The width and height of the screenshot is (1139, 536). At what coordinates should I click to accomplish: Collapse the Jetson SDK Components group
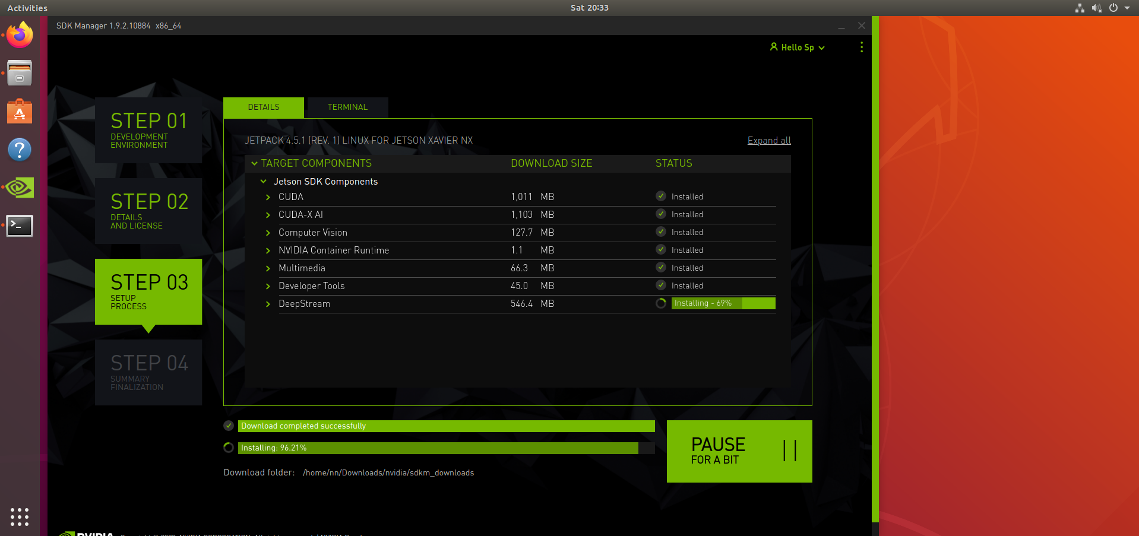pyautogui.click(x=263, y=182)
